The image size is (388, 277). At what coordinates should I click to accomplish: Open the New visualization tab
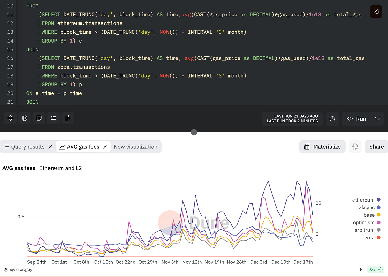coord(135,147)
